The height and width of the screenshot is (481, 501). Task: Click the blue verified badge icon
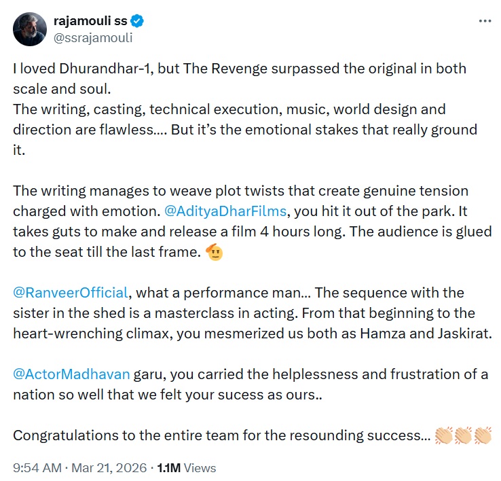coord(137,22)
